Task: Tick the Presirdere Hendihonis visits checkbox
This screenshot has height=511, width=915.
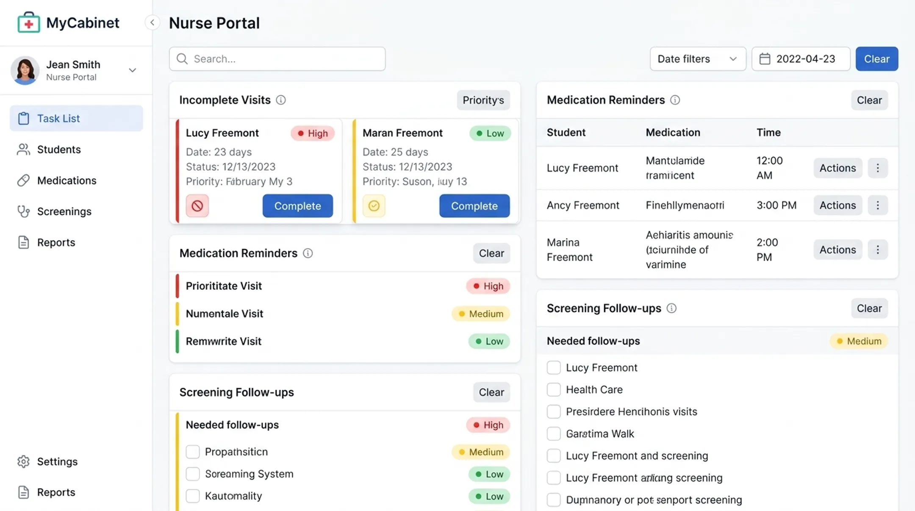Action: (554, 412)
